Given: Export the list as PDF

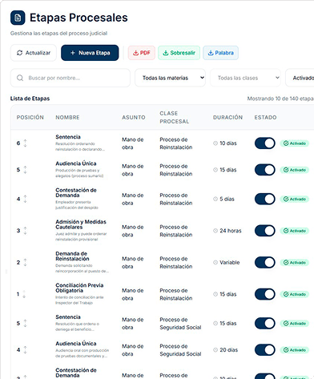Looking at the screenshot, I should point(142,53).
